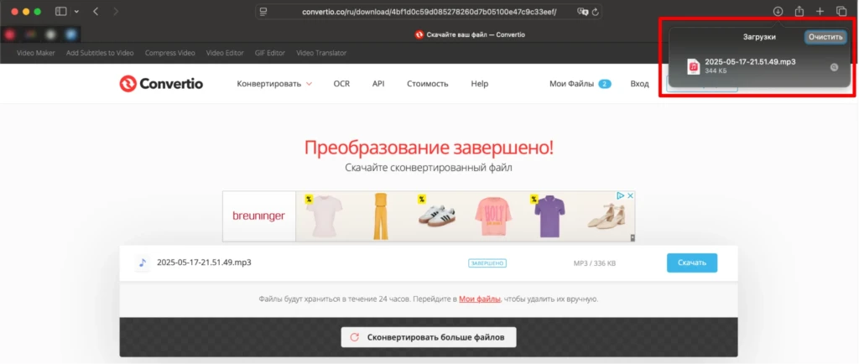Click Очистить in downloads popup
The height and width of the screenshot is (364, 859).
[x=825, y=37]
